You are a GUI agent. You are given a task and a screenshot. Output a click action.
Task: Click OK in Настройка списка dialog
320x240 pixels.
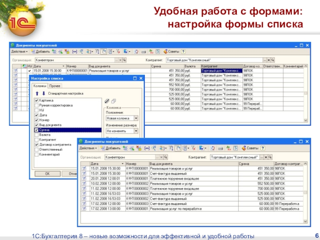point(48,174)
